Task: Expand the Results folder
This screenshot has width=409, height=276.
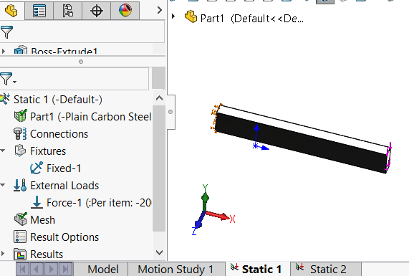Action: point(3,254)
